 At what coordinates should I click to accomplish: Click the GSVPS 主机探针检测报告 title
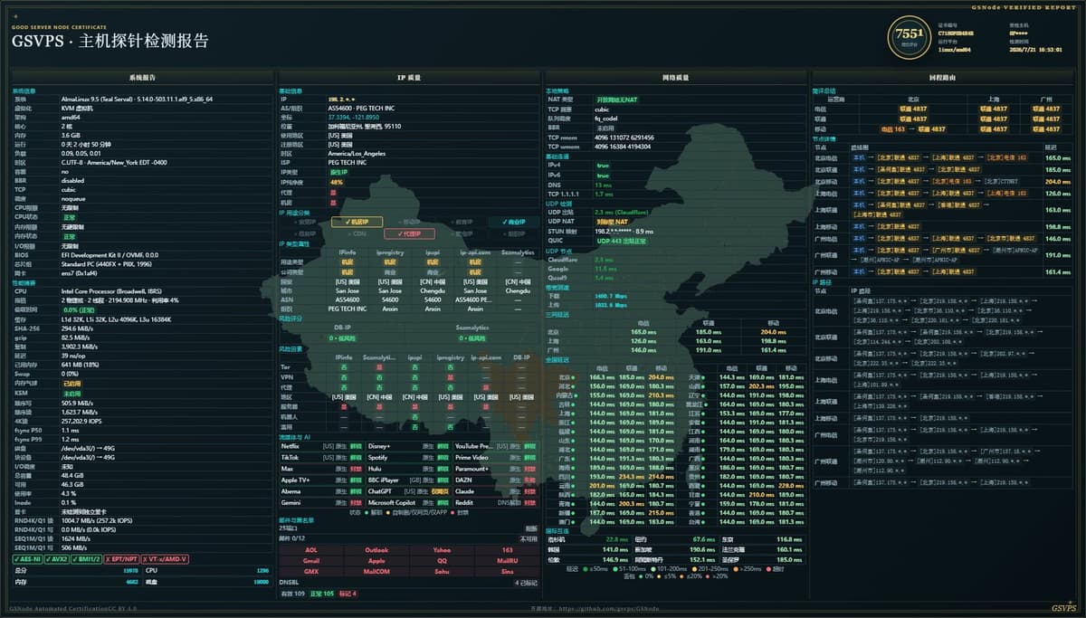click(110, 41)
